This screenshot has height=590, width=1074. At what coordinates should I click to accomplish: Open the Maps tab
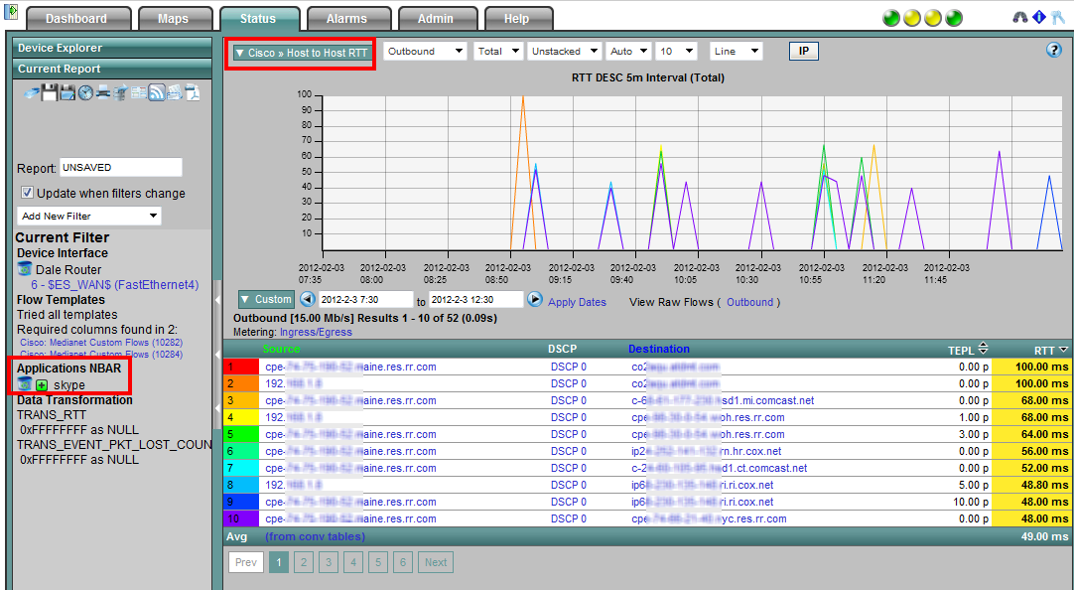[x=173, y=19]
